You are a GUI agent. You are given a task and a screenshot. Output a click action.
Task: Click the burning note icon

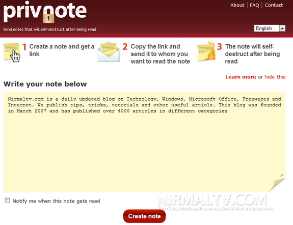pyautogui.click(x=206, y=51)
